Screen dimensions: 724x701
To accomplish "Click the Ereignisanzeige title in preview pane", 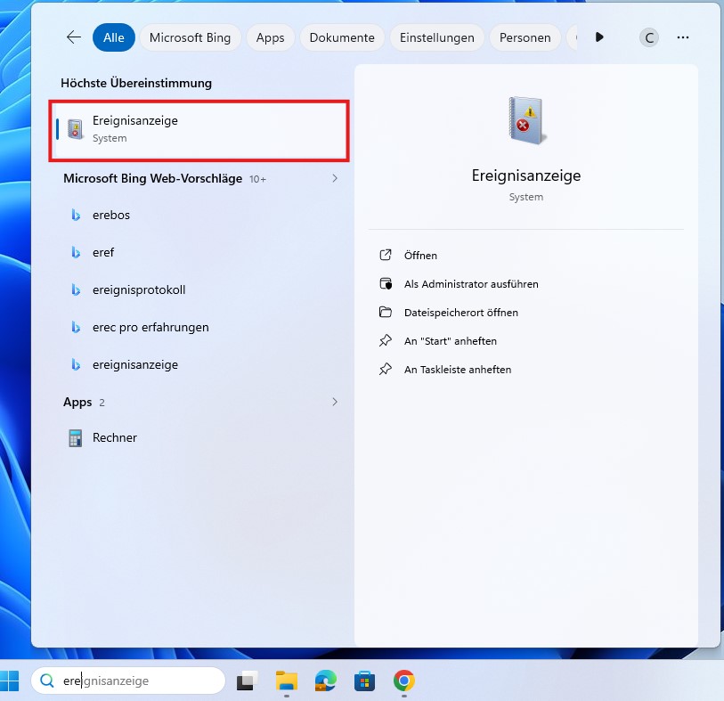I will (x=526, y=175).
